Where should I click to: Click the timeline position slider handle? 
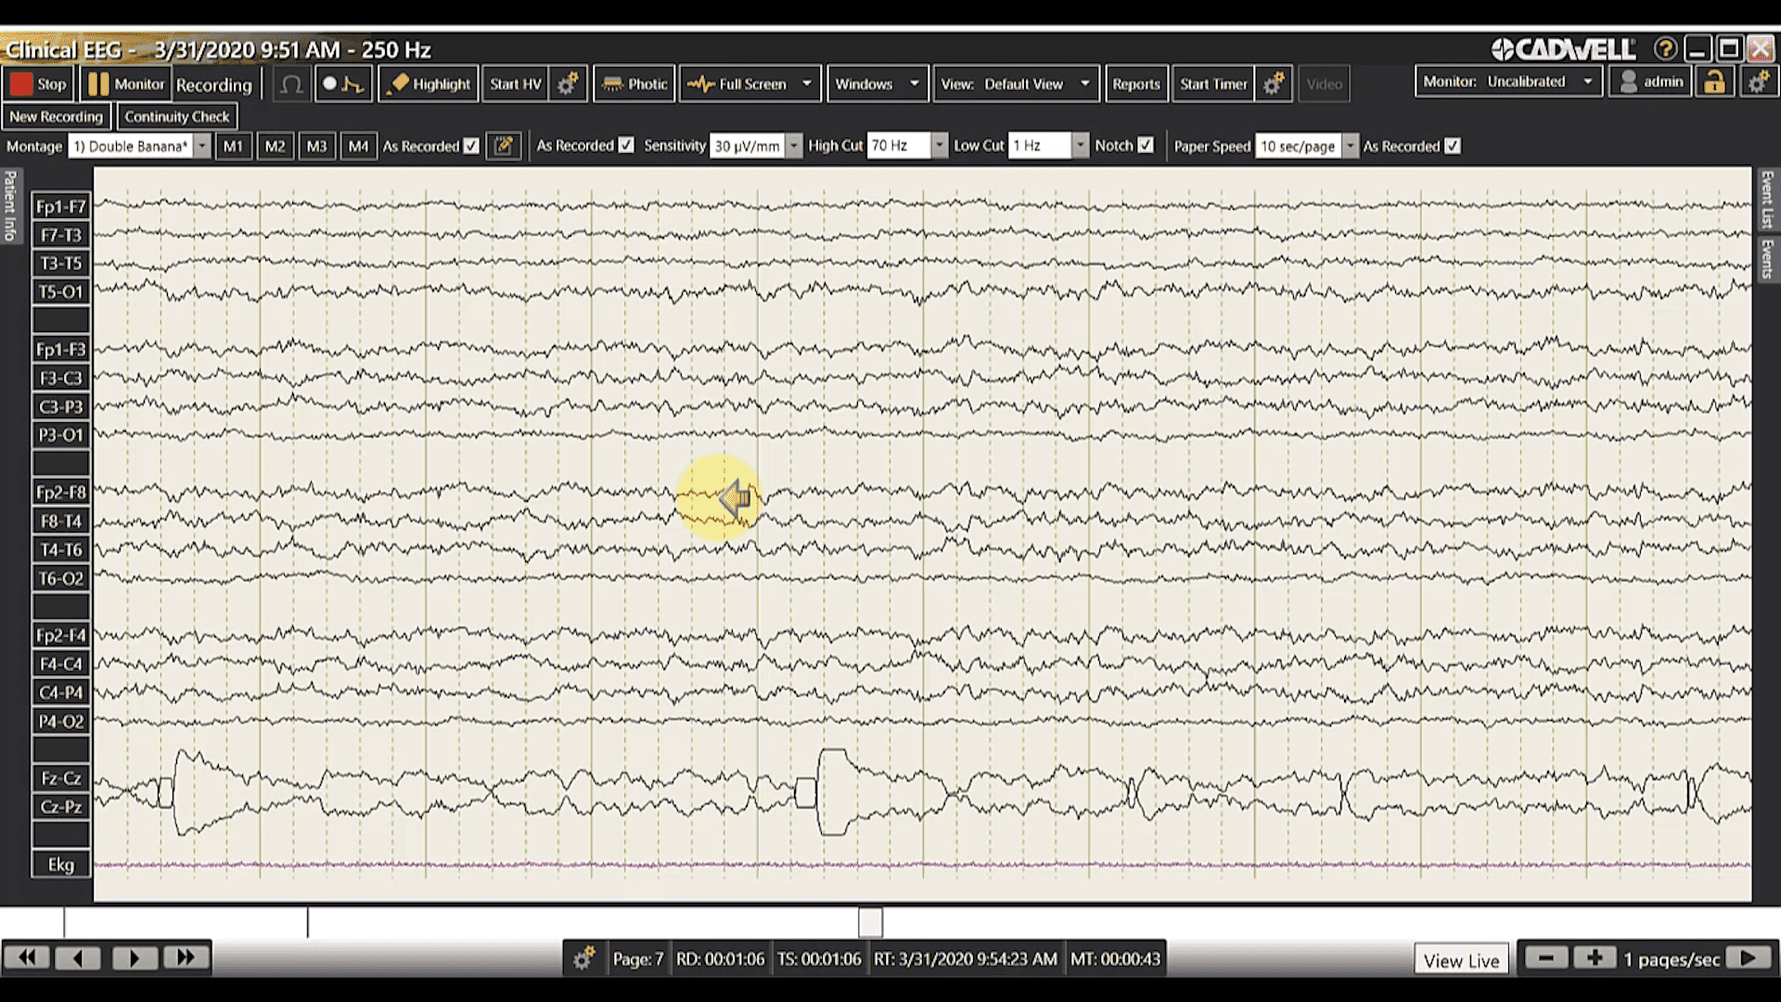[870, 922]
